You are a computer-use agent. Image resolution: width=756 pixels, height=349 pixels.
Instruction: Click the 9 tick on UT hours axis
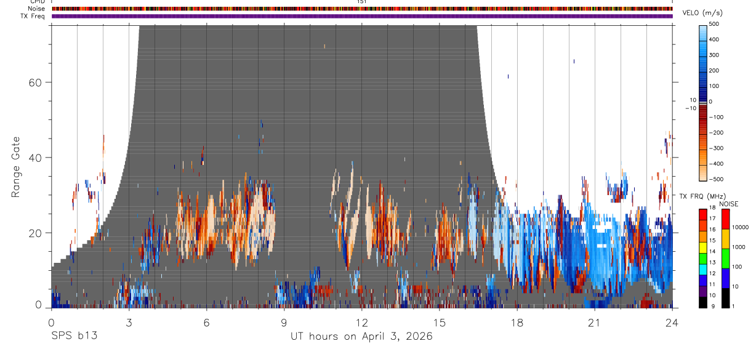click(x=284, y=322)
